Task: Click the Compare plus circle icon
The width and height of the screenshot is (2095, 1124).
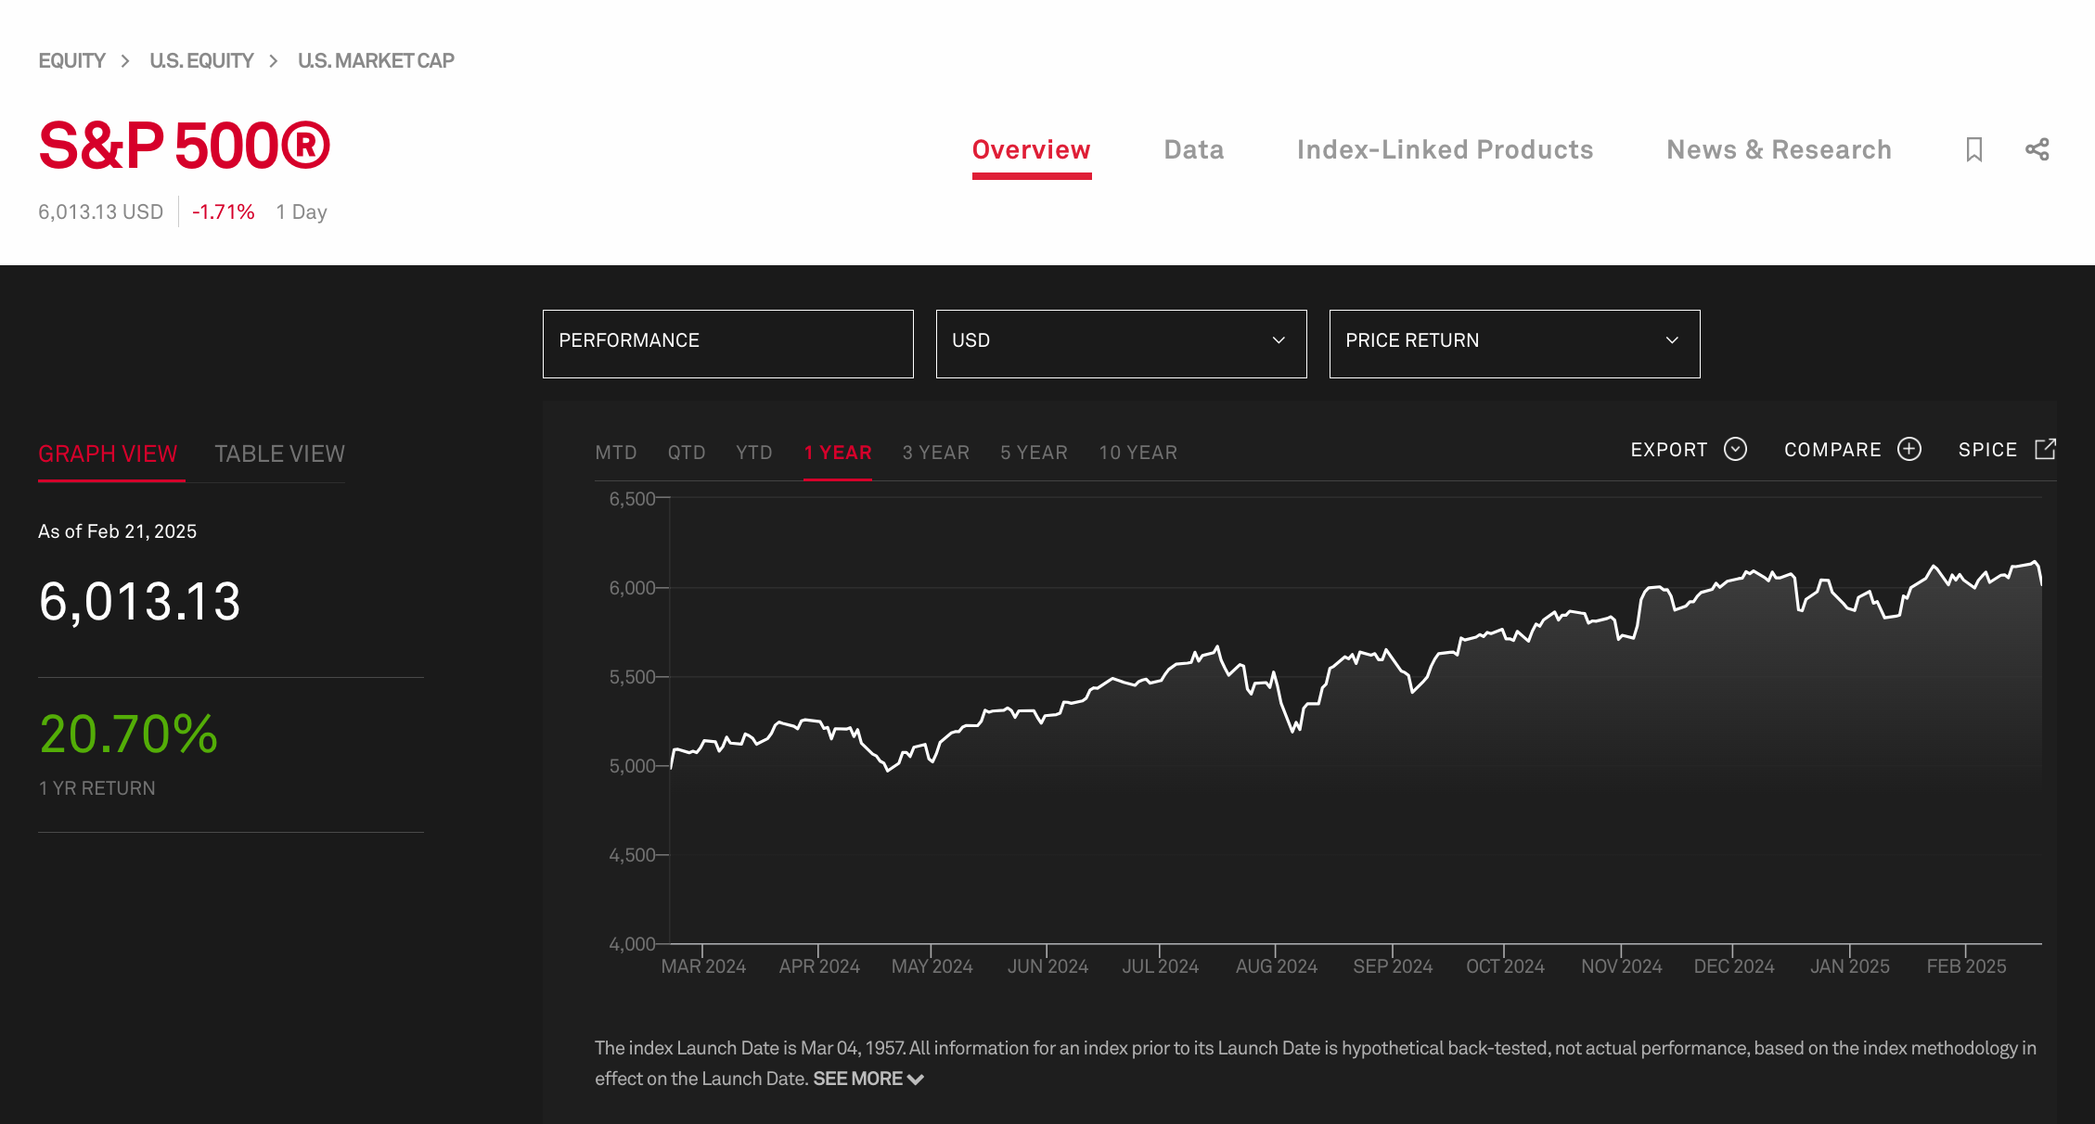Action: click(1909, 450)
